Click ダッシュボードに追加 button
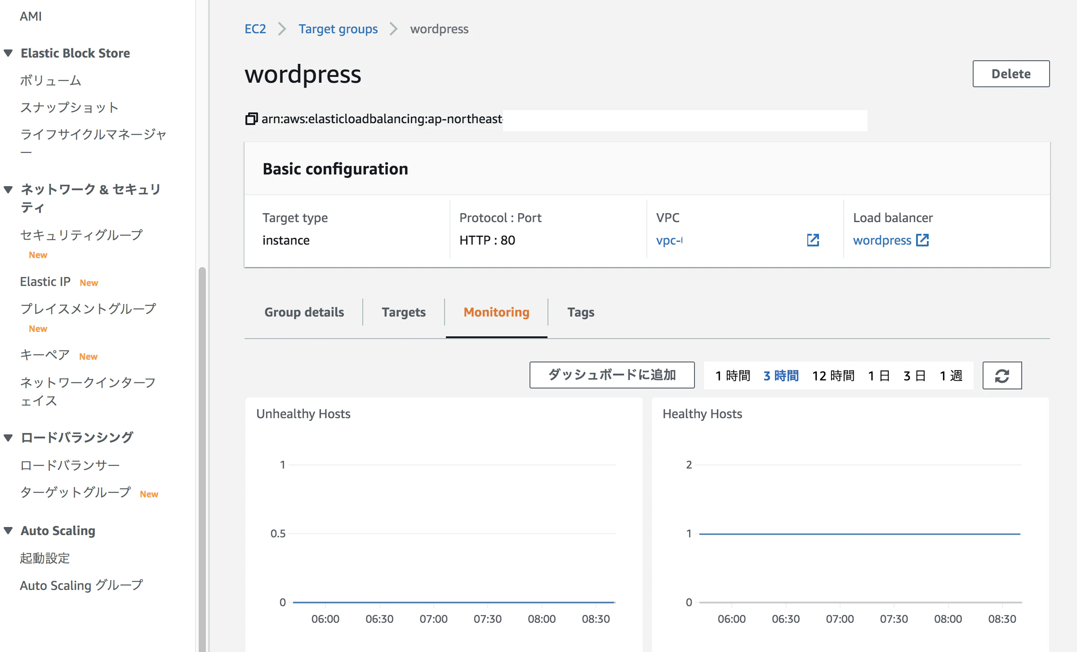The width and height of the screenshot is (1077, 652). click(612, 375)
